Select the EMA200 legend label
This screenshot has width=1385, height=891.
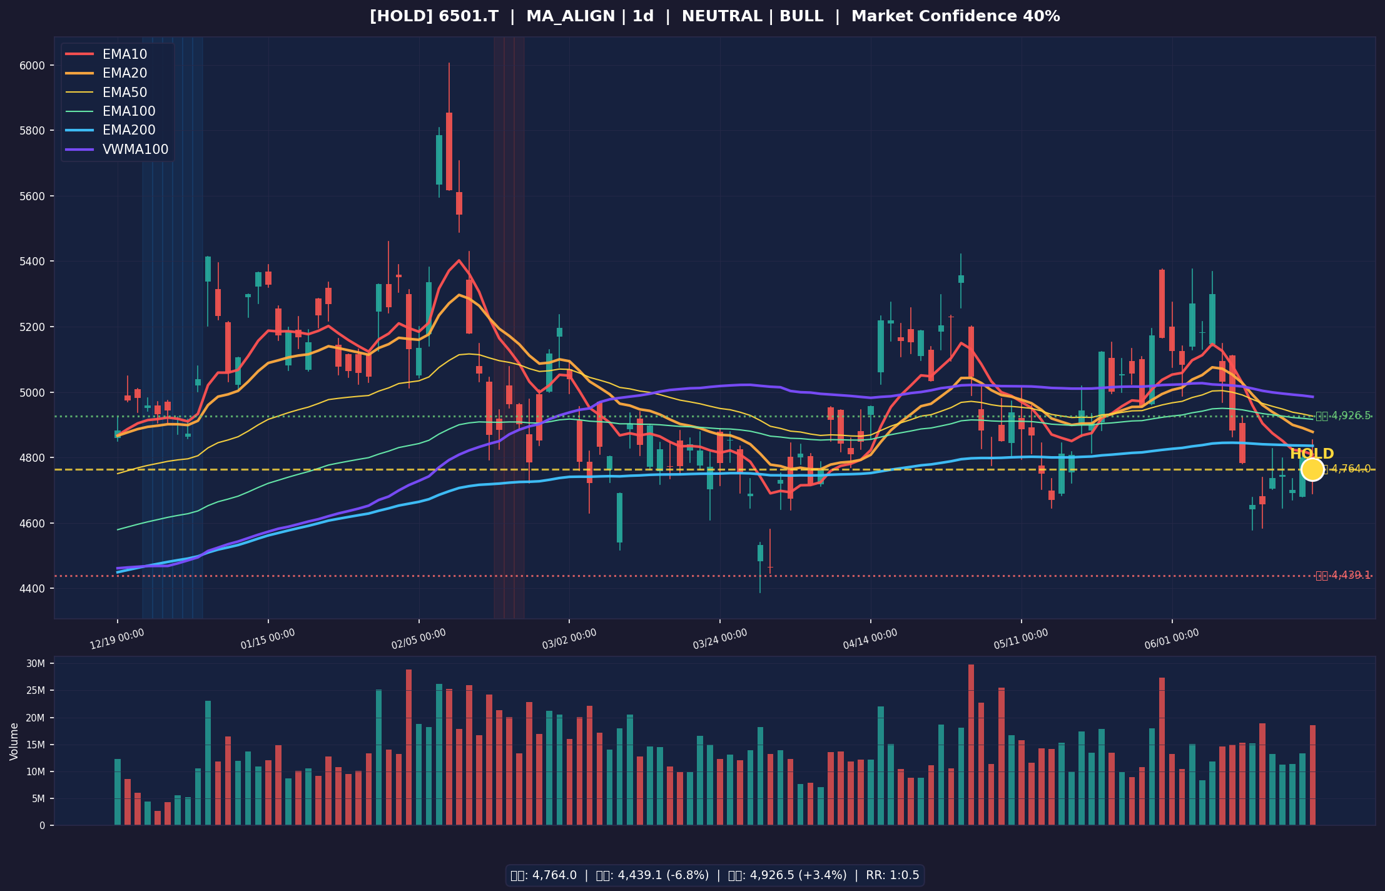click(129, 130)
